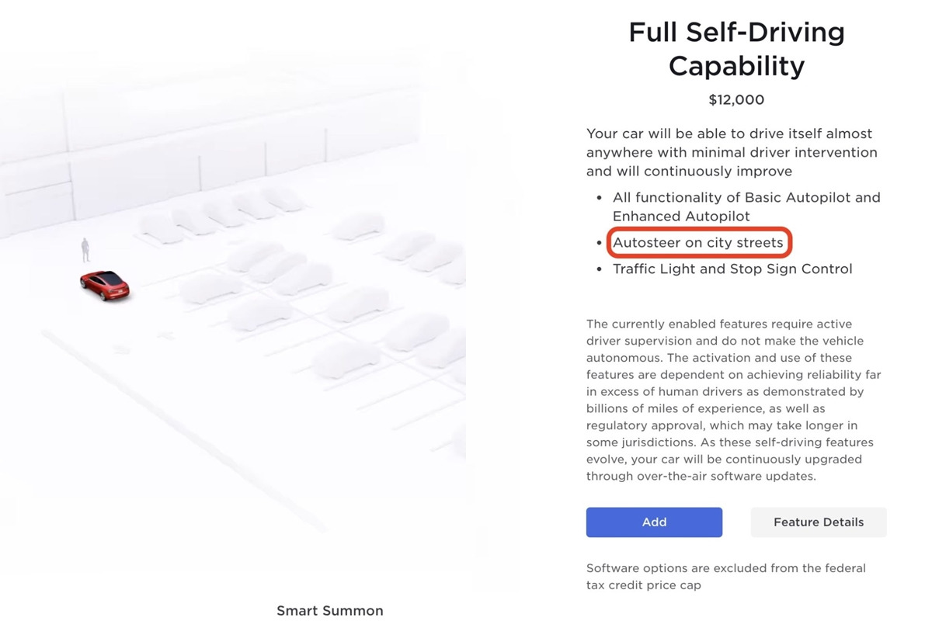Image resolution: width=932 pixels, height=621 pixels.
Task: Click the 'Your car will be able to drive itself' description
Action: click(729, 134)
